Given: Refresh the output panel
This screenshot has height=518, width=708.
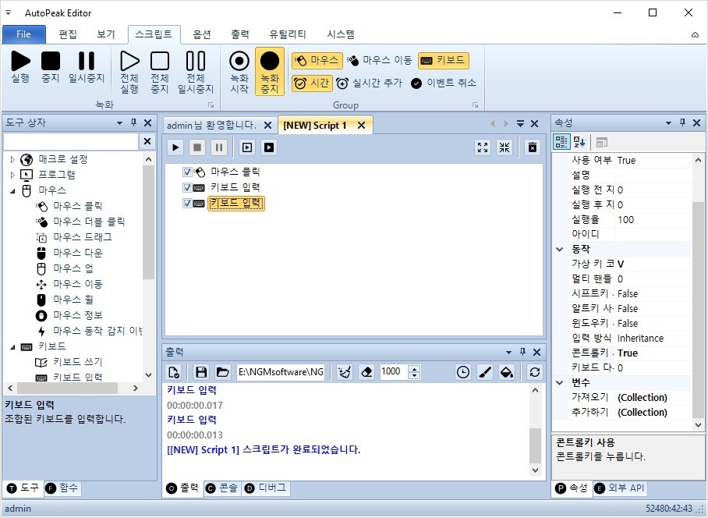Looking at the screenshot, I should click(x=535, y=372).
